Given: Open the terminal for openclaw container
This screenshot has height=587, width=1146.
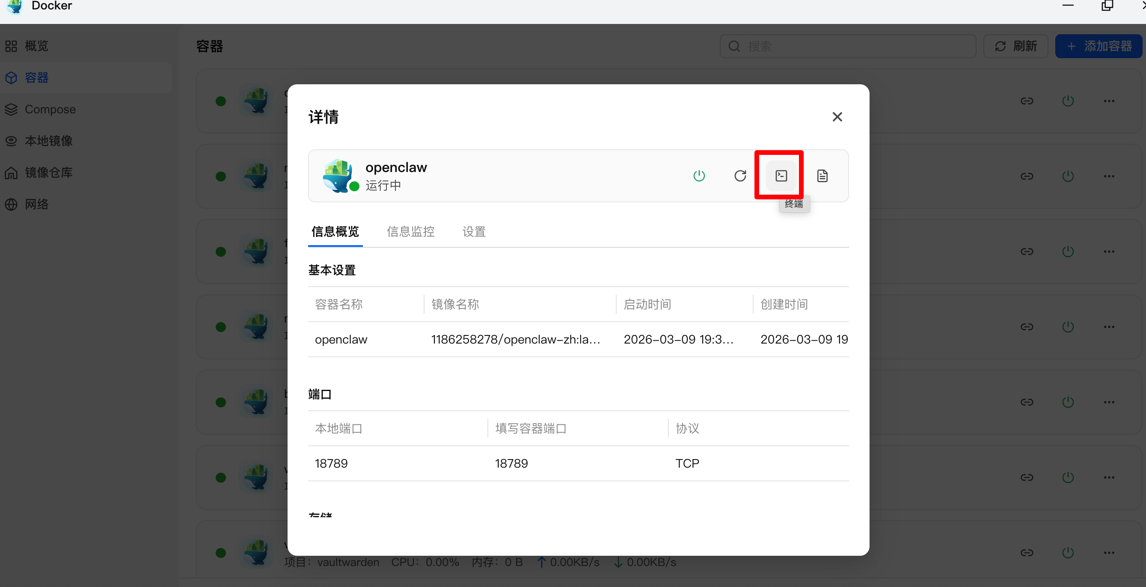Looking at the screenshot, I should point(781,176).
